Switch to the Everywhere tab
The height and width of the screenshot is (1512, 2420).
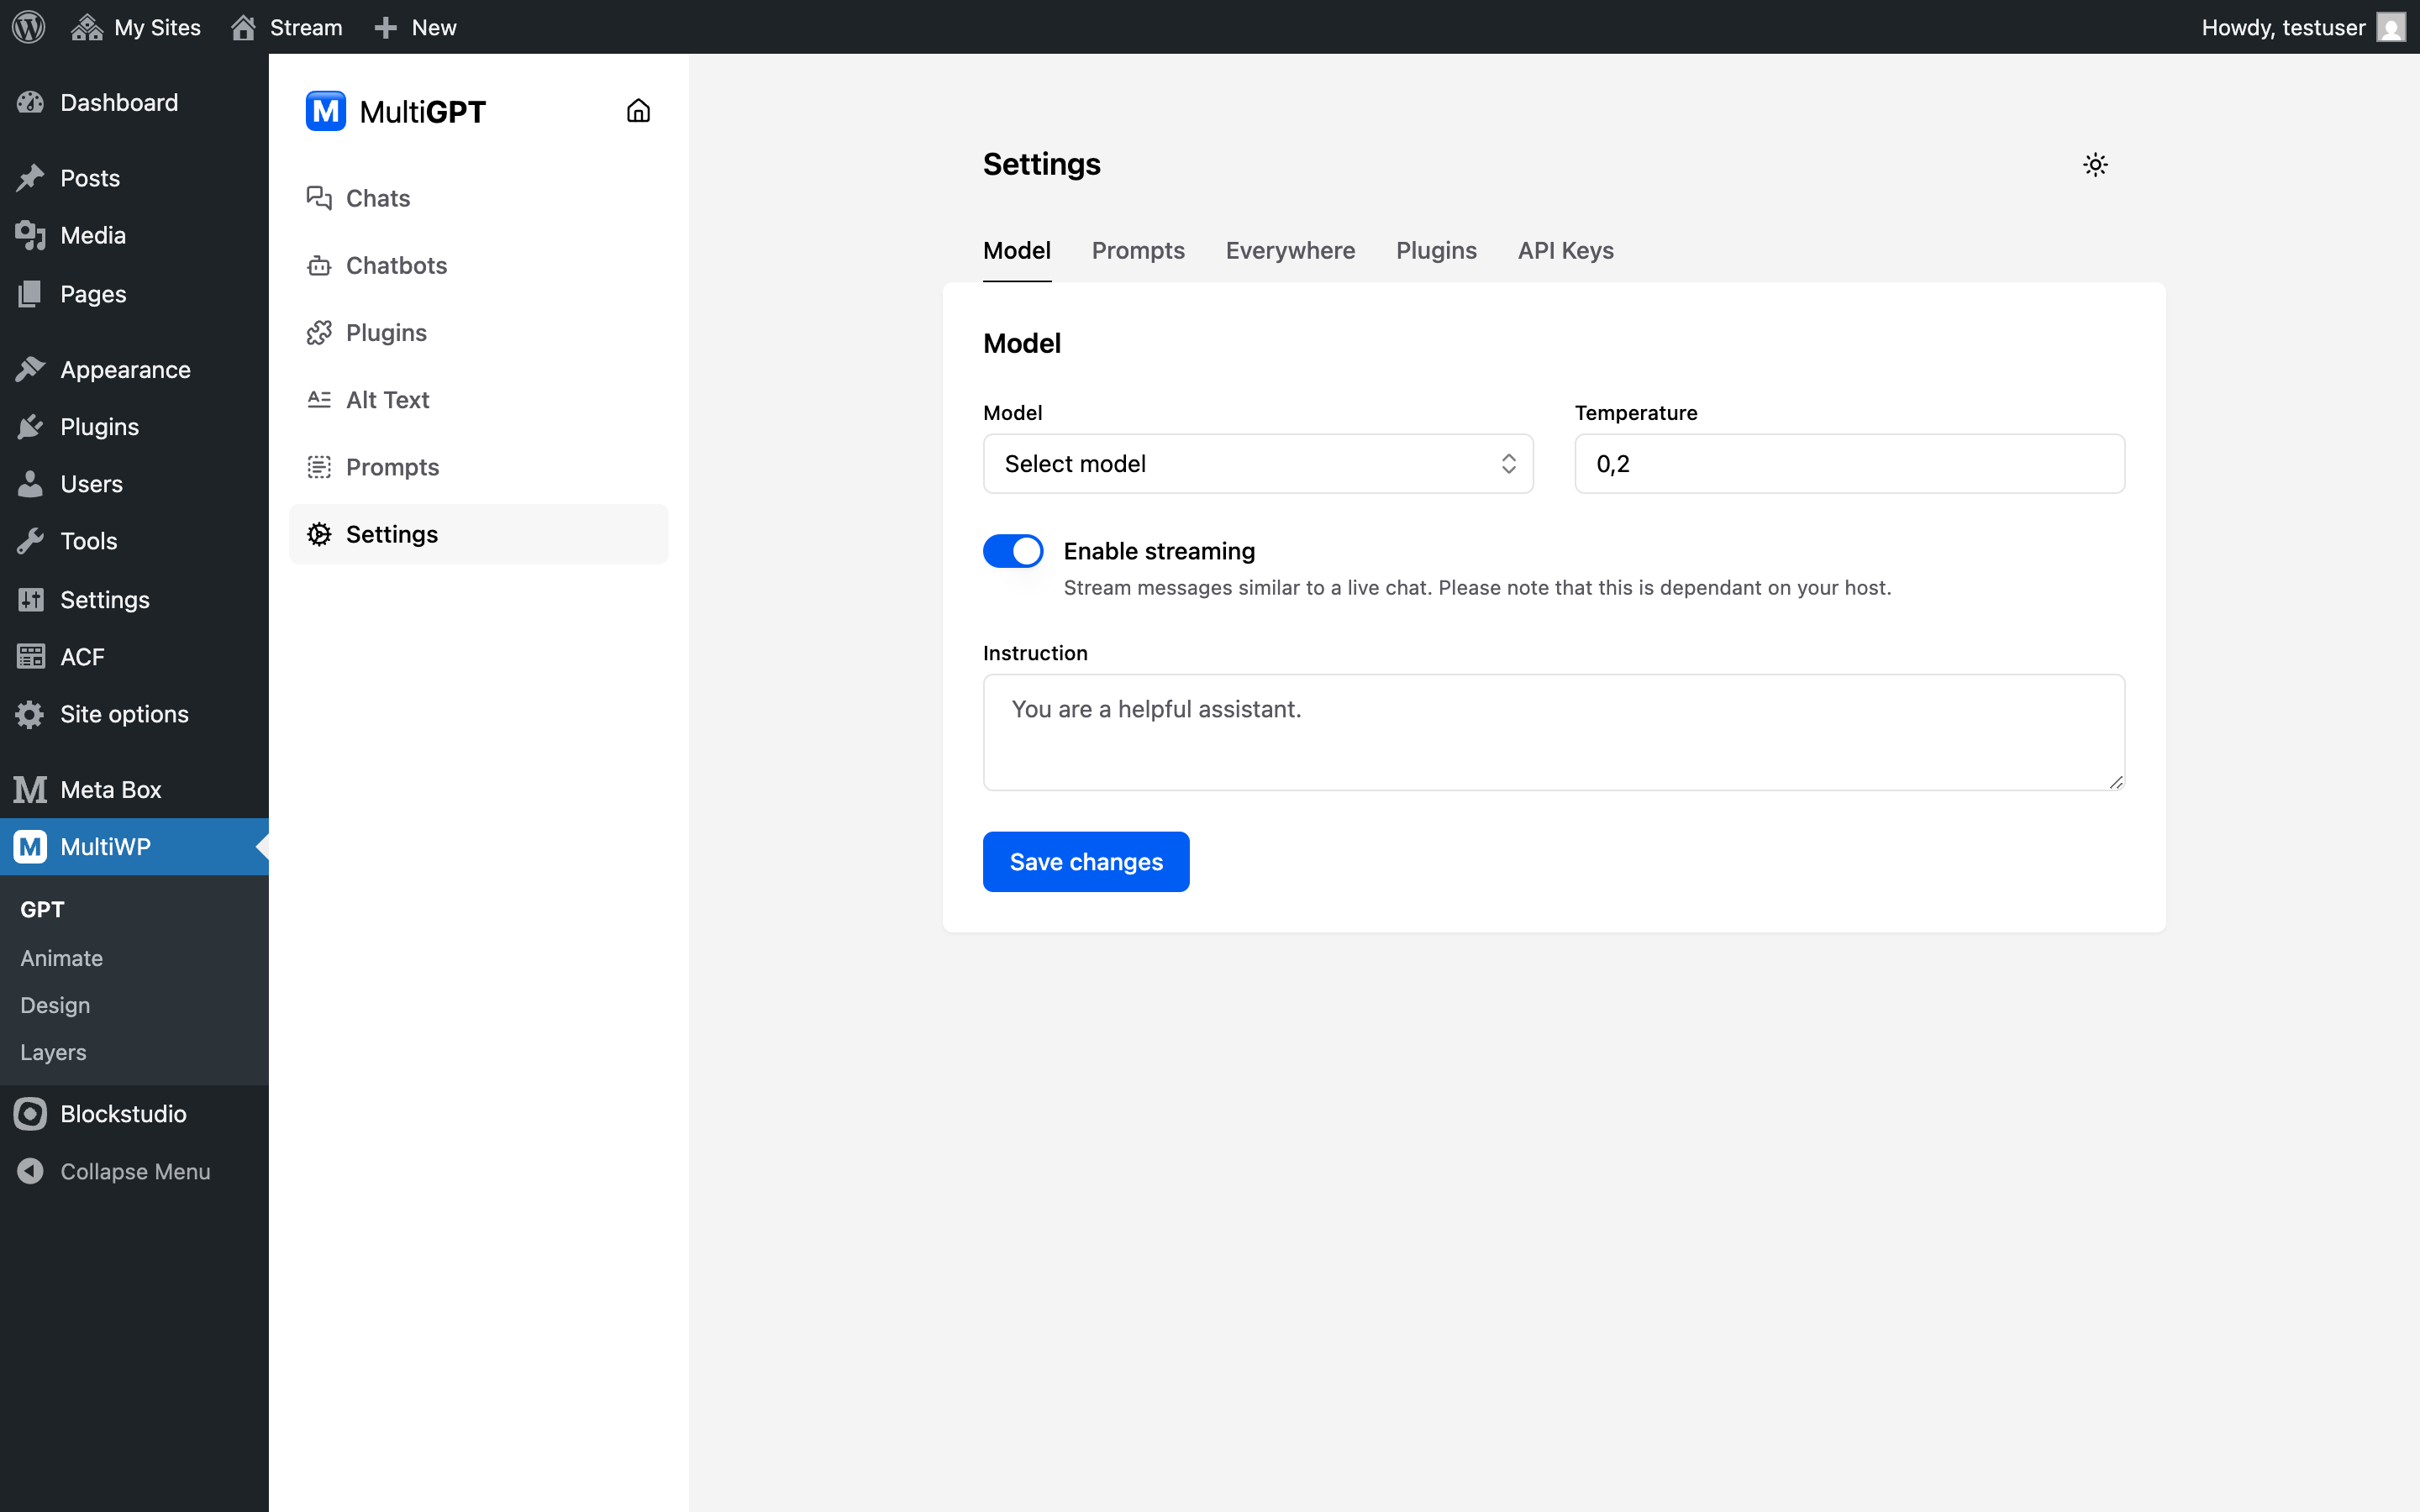click(1290, 251)
